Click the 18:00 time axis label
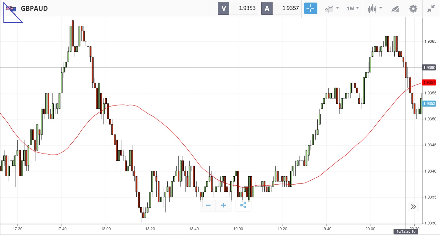 click(x=106, y=229)
